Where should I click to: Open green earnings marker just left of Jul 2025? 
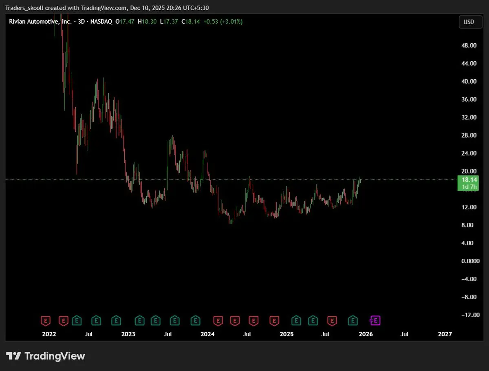(x=313, y=321)
